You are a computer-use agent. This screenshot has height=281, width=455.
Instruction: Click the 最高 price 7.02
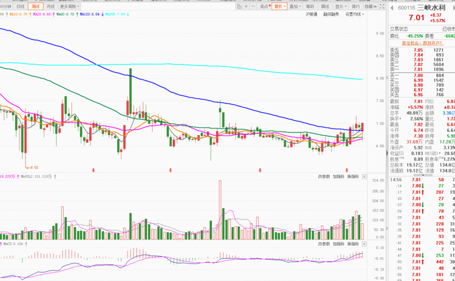pos(418,125)
